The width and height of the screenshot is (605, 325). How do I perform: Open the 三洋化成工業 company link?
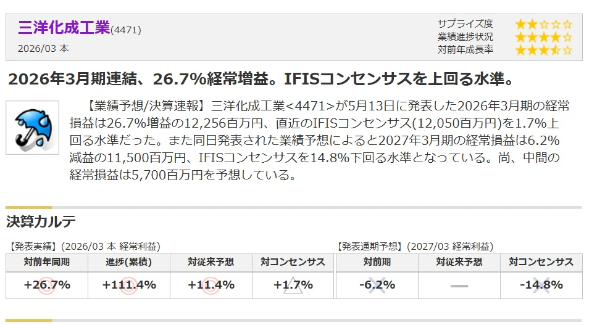click(64, 27)
